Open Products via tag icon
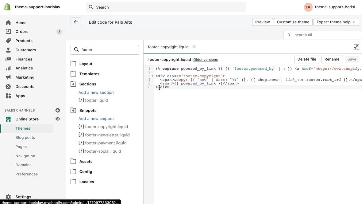Image resolution: width=362 pixels, height=204 pixels. (x=8, y=41)
